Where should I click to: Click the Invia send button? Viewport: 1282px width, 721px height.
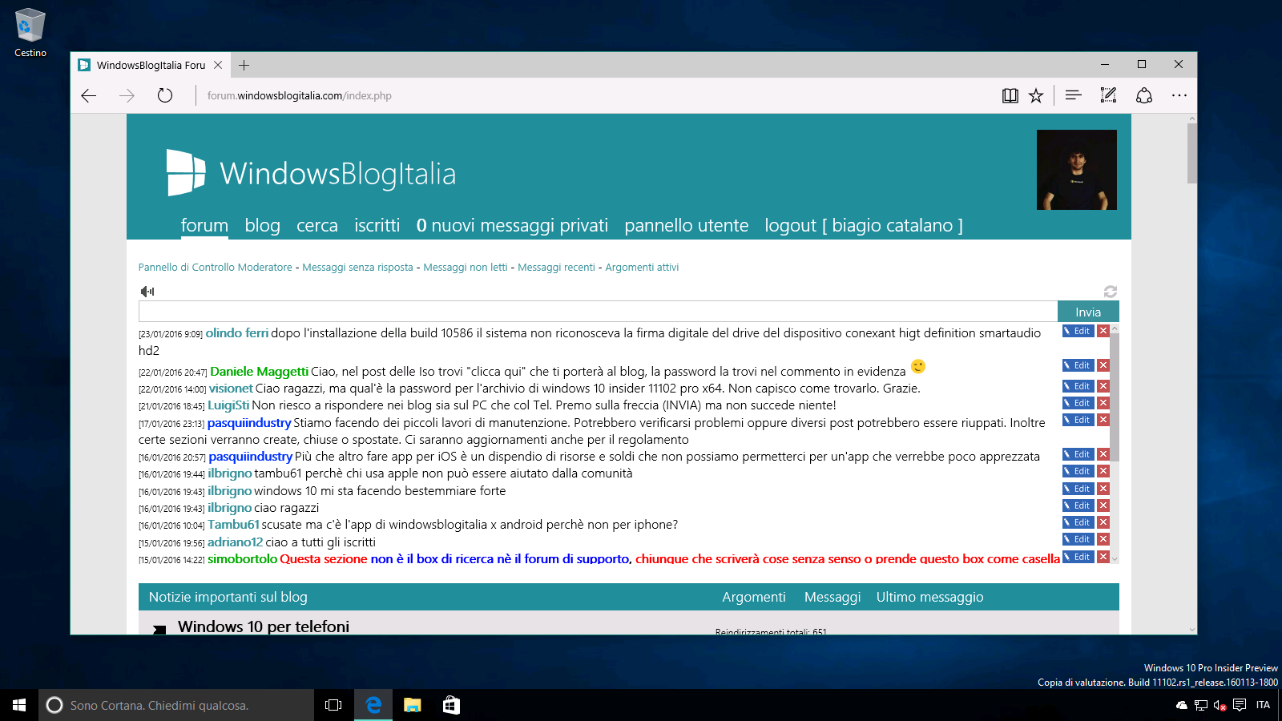coord(1088,312)
